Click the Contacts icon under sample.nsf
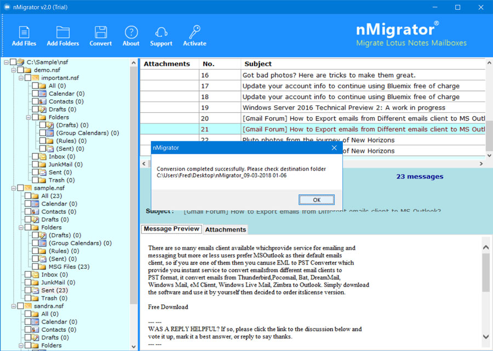The height and width of the screenshot is (351, 493). [x=35, y=211]
